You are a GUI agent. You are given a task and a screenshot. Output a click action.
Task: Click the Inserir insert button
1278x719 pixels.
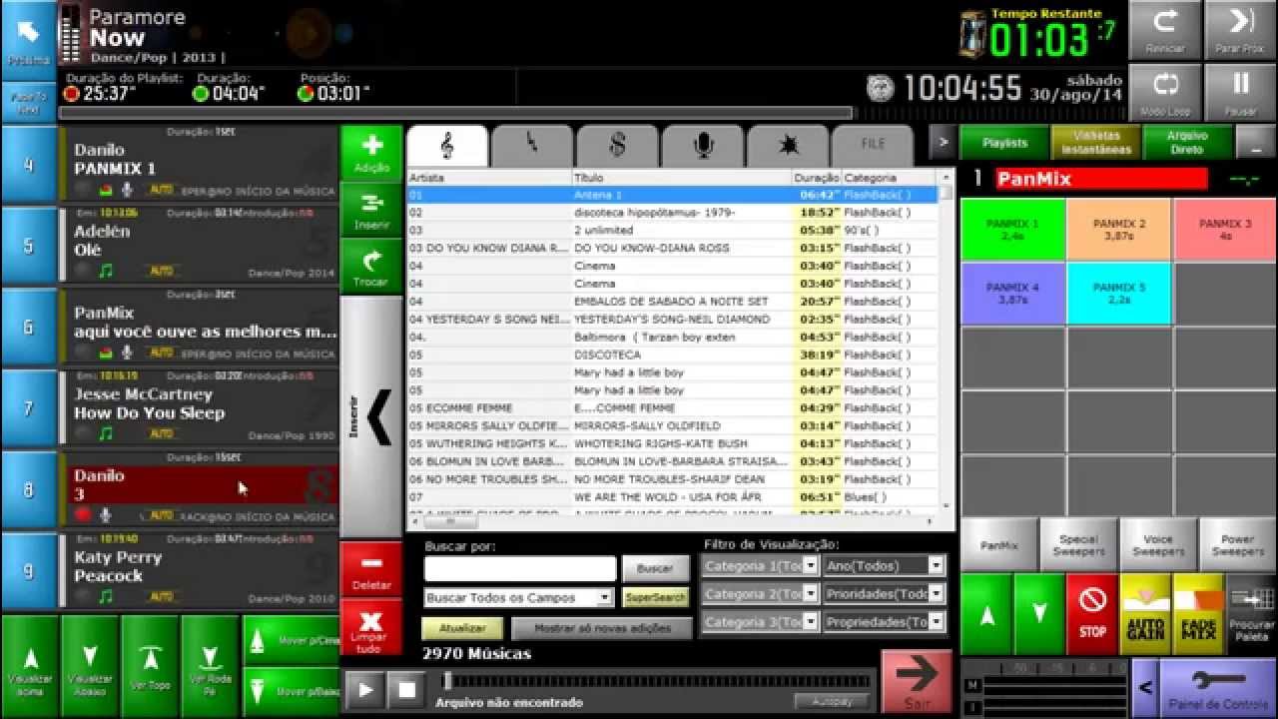[371, 210]
